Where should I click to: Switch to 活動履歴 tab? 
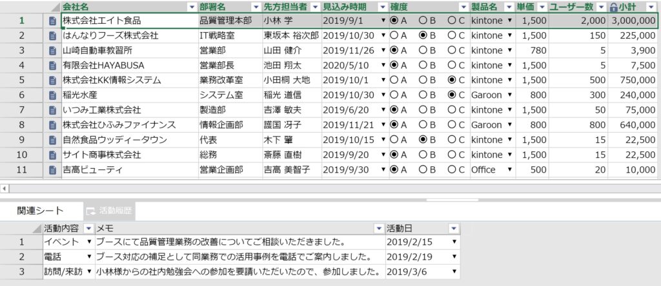[x=108, y=211]
